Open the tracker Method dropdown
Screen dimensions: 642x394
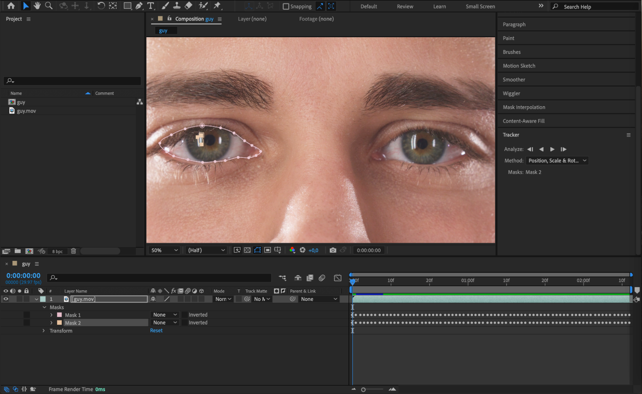click(557, 161)
